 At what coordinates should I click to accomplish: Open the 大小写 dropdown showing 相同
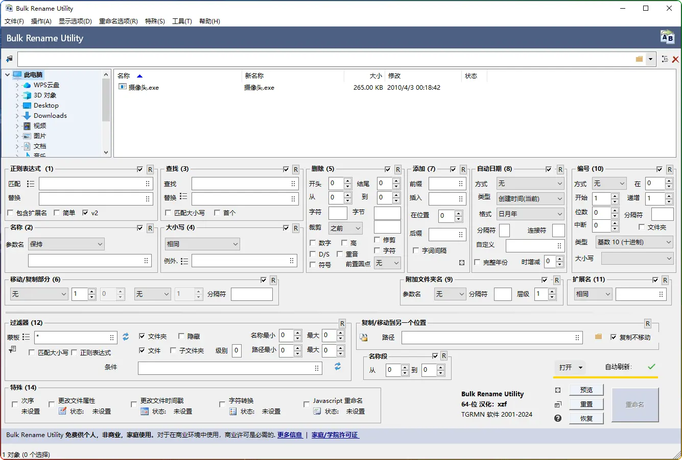tap(202, 244)
